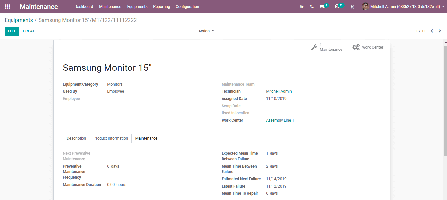Viewport: 447px width, 200px height.
Task: Open the Dashboard menu
Action: pyautogui.click(x=84, y=7)
